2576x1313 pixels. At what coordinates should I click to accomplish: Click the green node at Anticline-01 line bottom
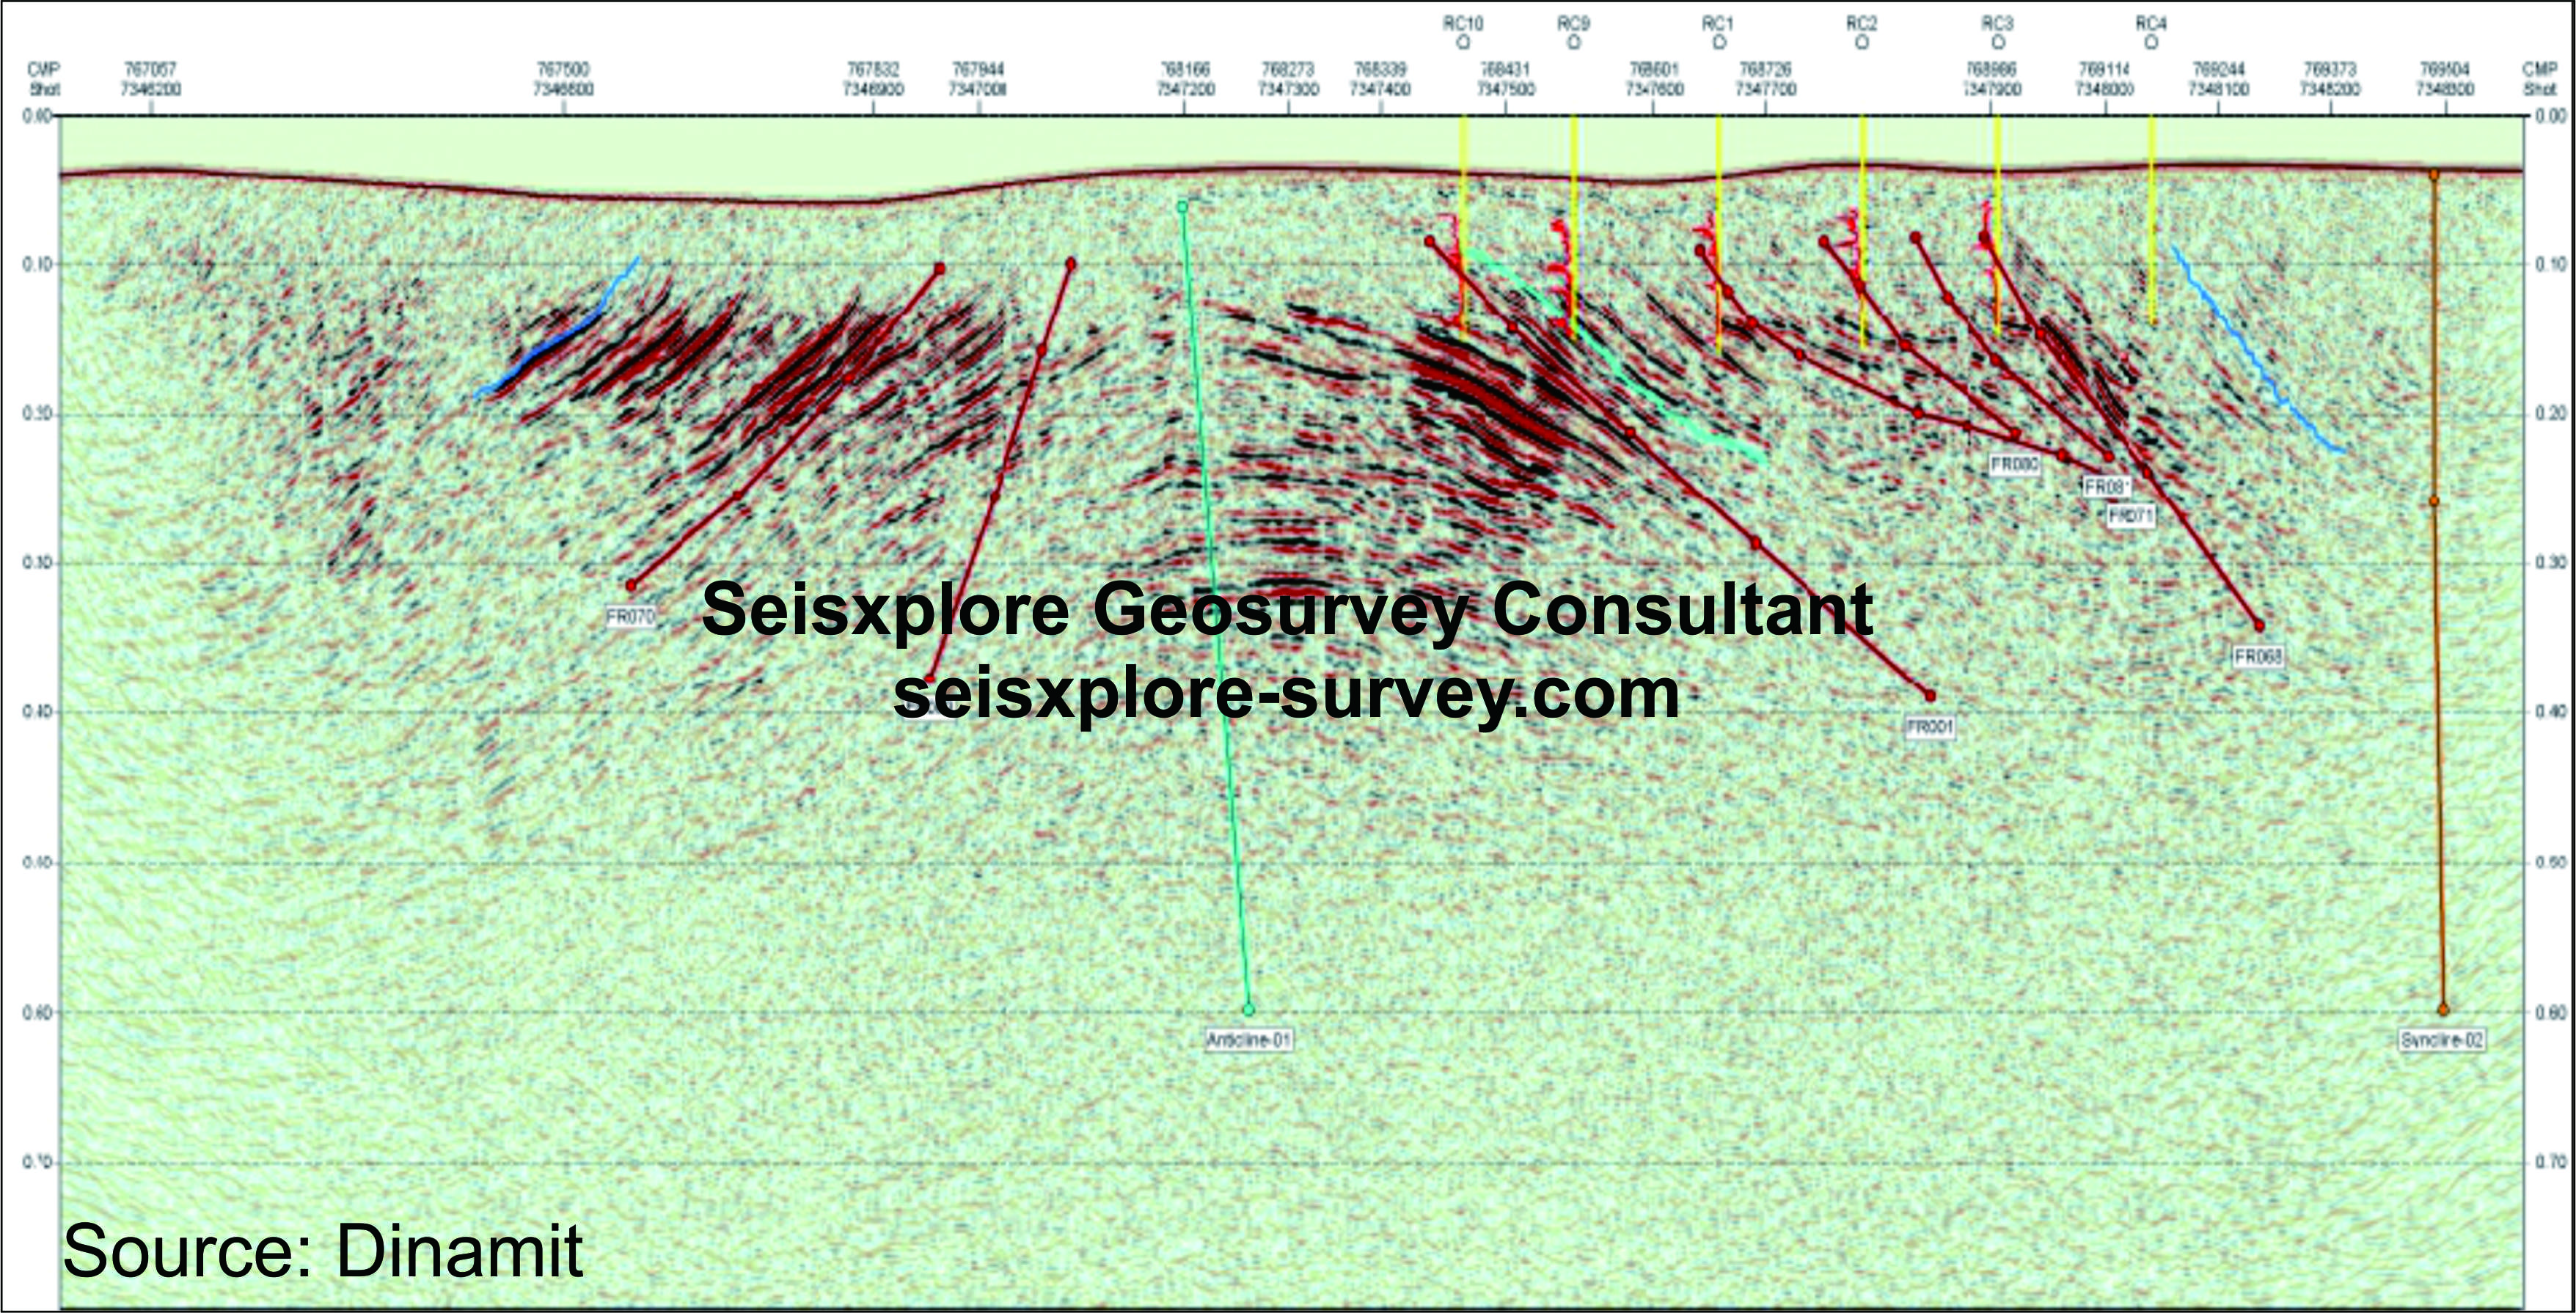(x=1248, y=1010)
